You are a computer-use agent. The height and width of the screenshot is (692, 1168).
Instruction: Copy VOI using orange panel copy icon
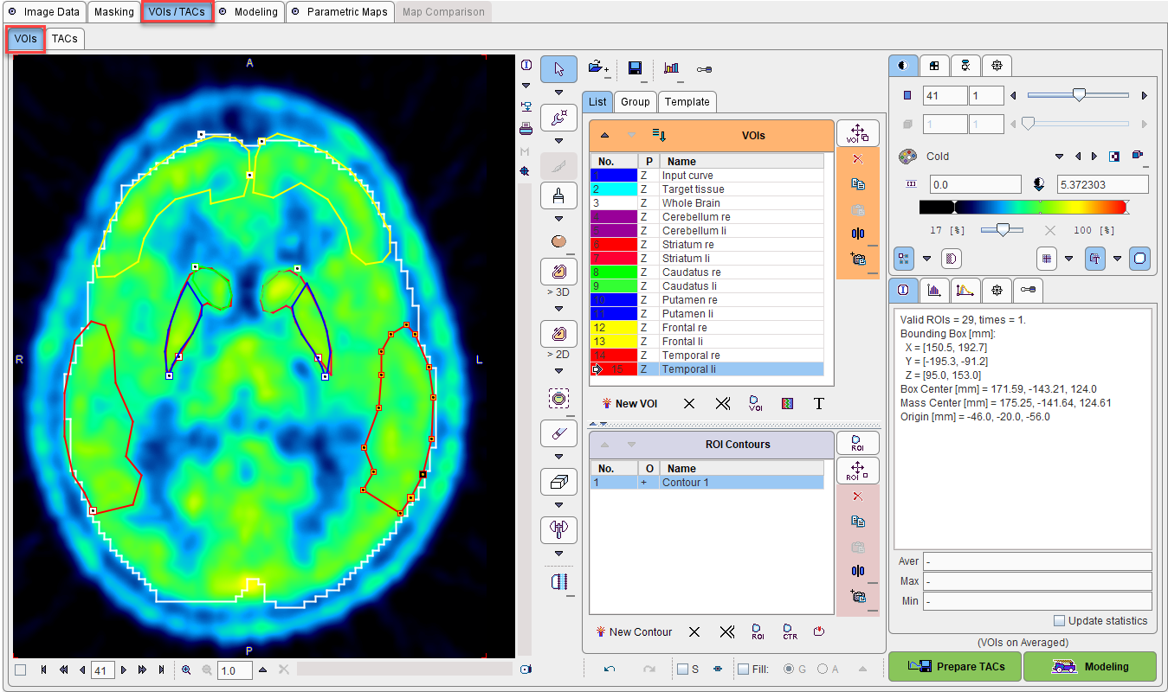[858, 184]
